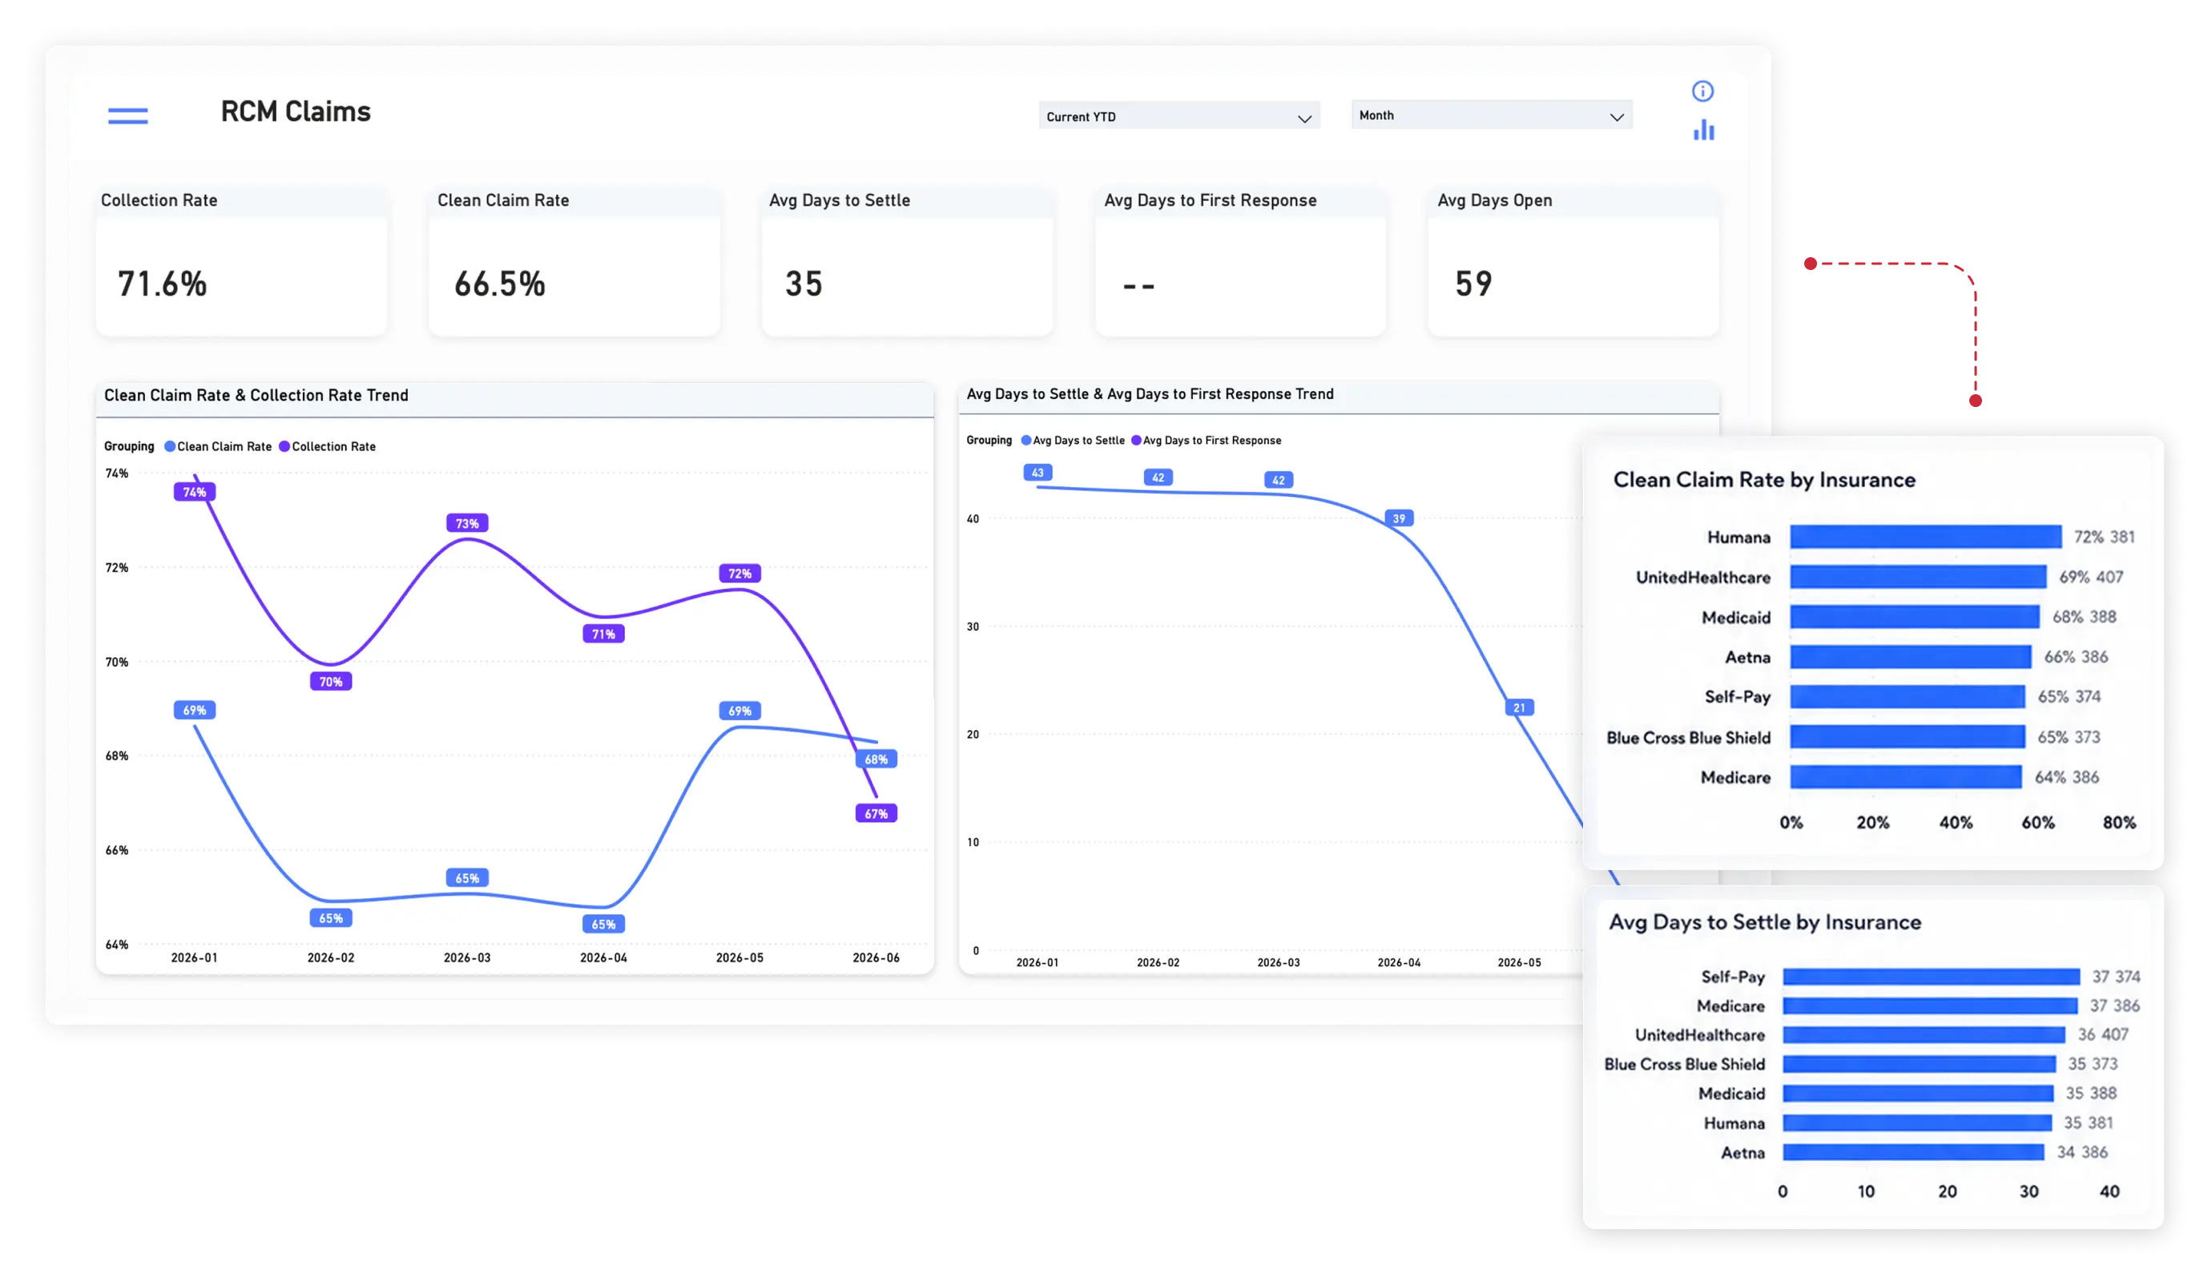Click Self-Pay bar in Clean Claim Rate
The height and width of the screenshot is (1278, 2208).
click(1908, 697)
